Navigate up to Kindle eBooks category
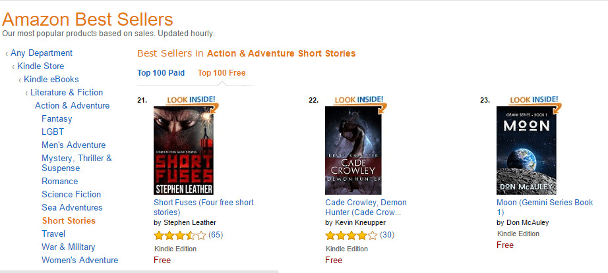This screenshot has width=608, height=273. [51, 80]
